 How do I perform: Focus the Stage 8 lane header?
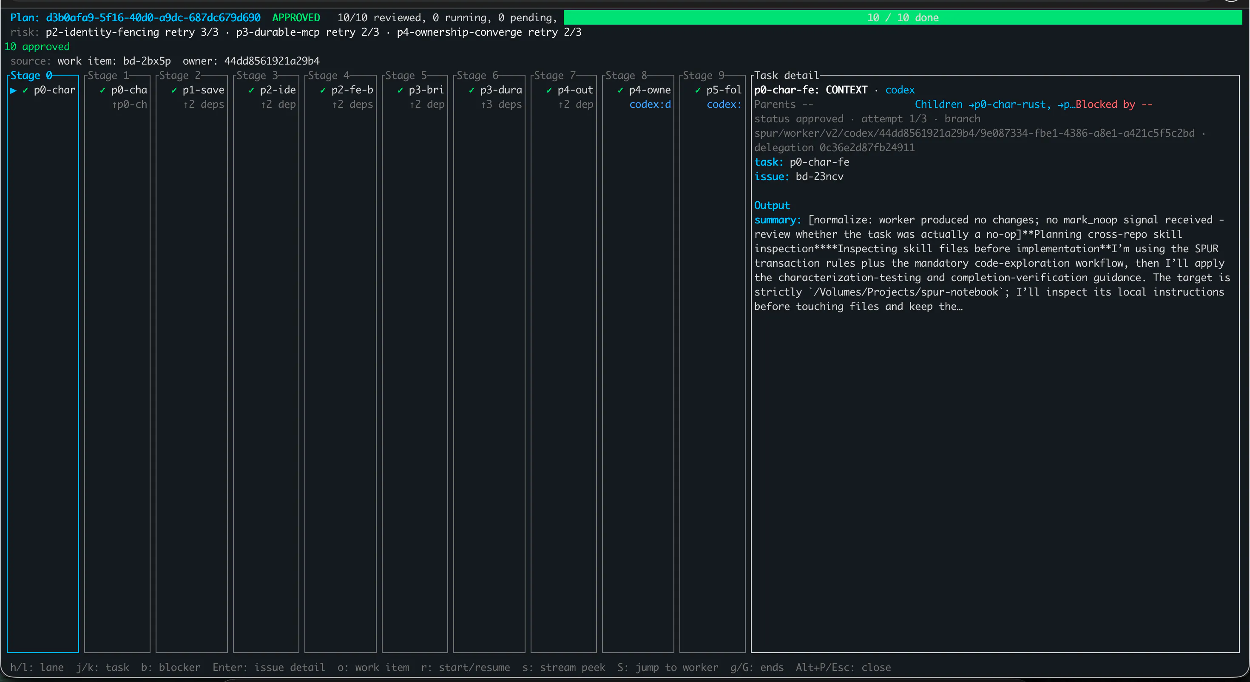(x=626, y=76)
